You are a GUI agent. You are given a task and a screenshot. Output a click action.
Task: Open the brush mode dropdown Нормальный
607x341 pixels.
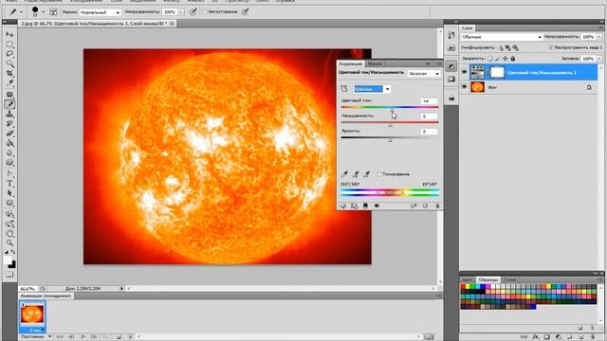coord(100,12)
